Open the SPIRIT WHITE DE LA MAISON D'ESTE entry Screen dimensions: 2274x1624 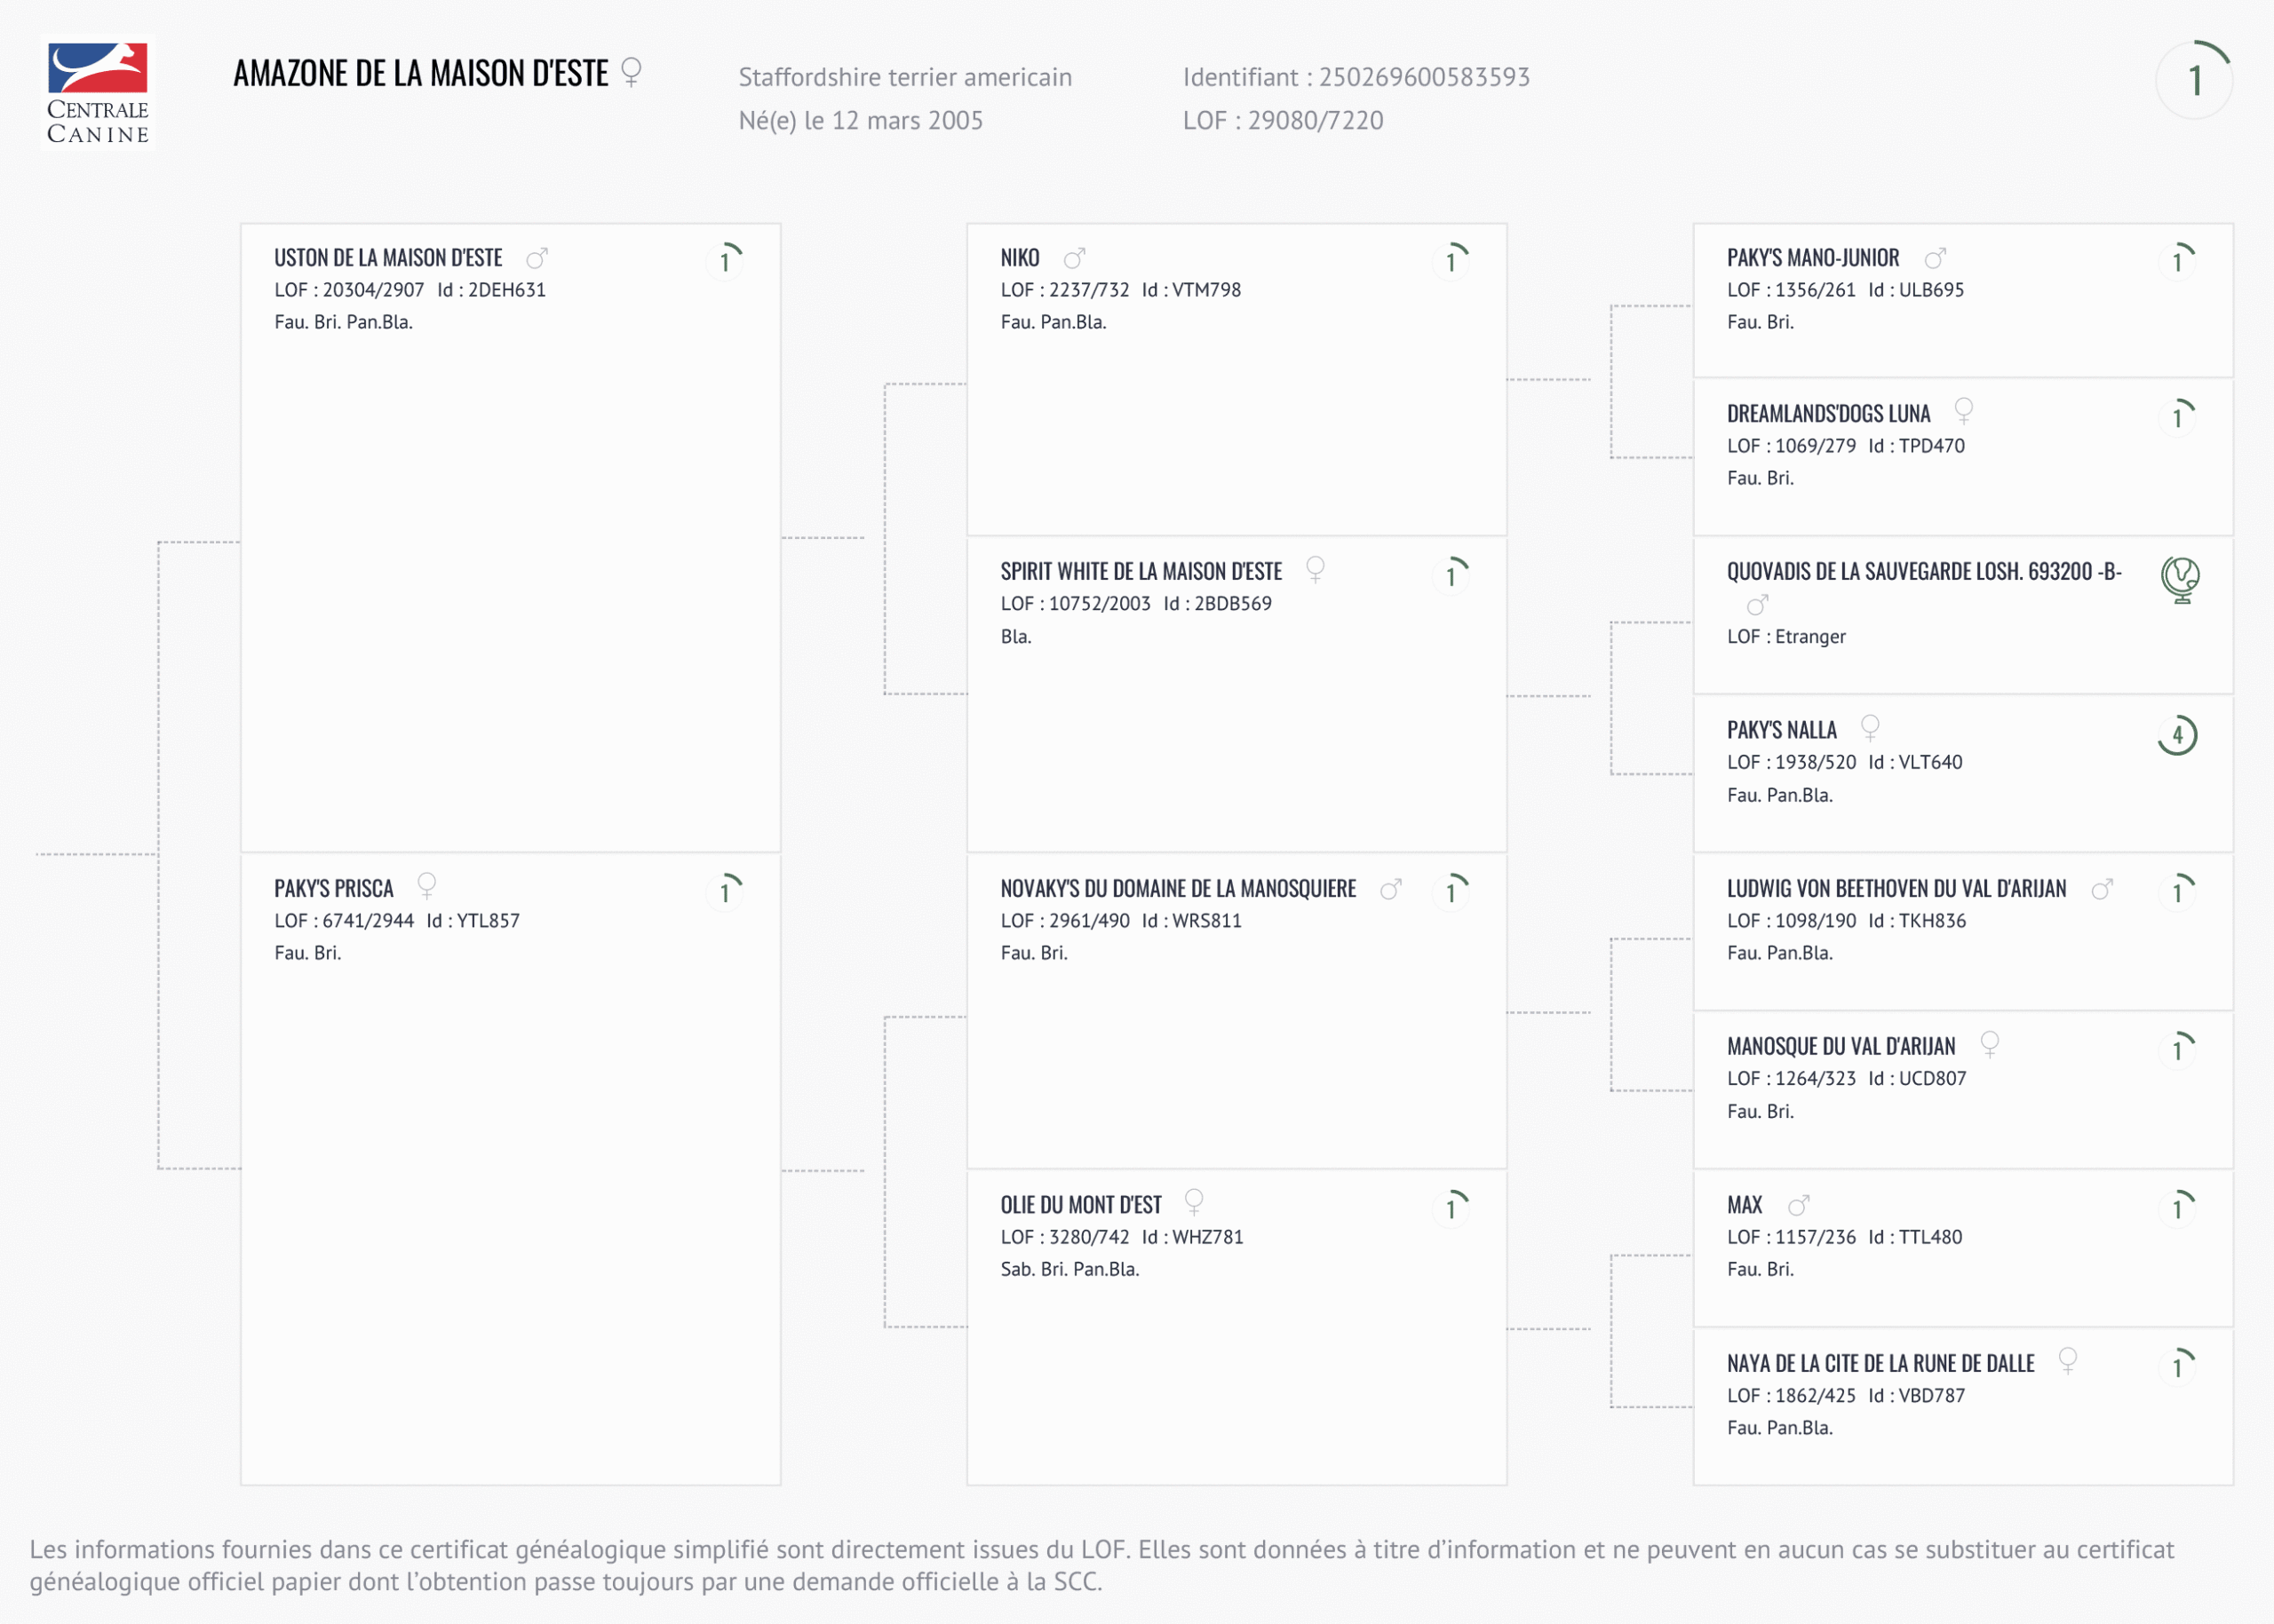(x=1141, y=572)
